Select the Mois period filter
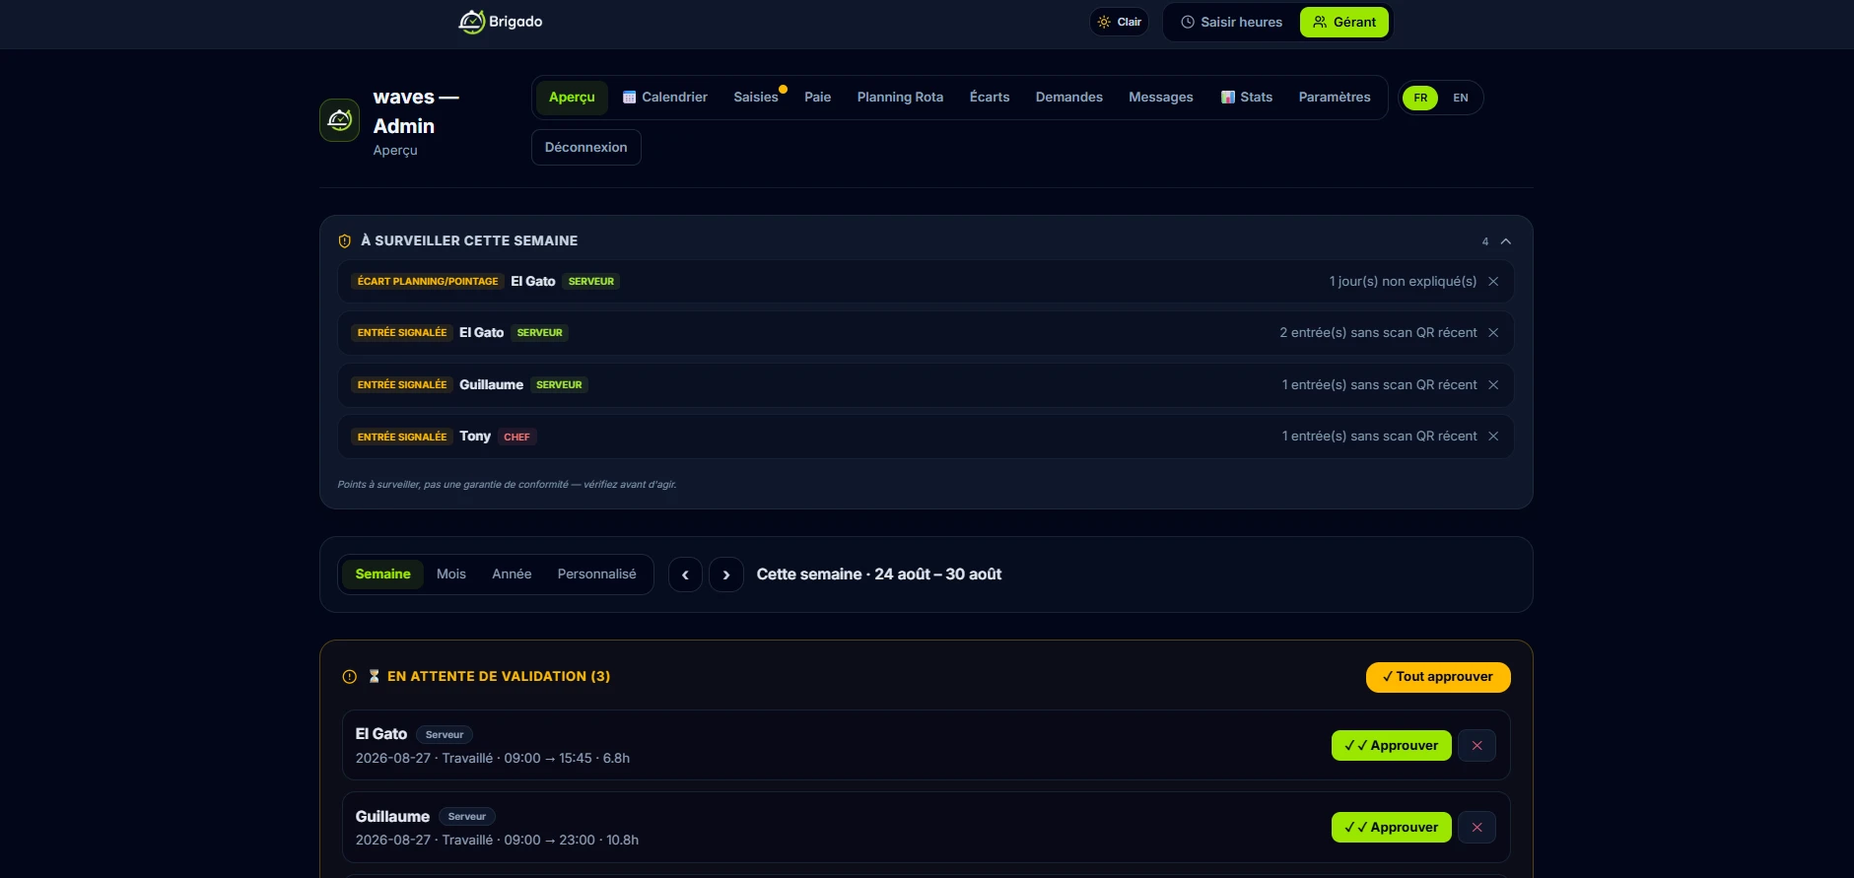Viewport: 1854px width, 878px height. (x=451, y=574)
